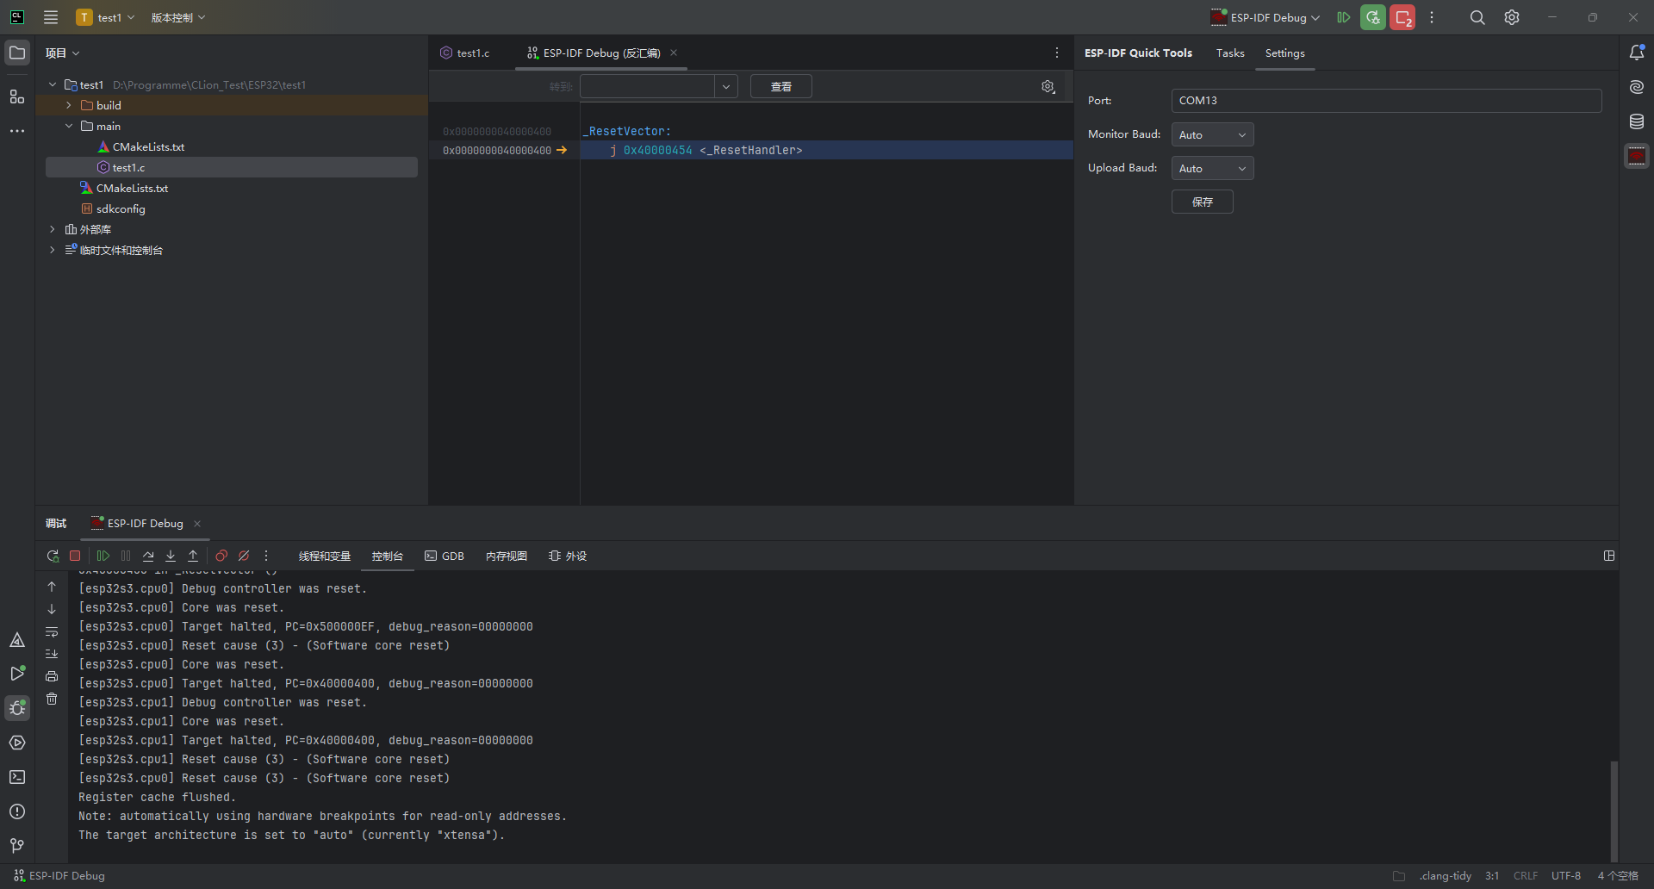
Task: Expand External Libraries node (外部库)
Action: 53,229
